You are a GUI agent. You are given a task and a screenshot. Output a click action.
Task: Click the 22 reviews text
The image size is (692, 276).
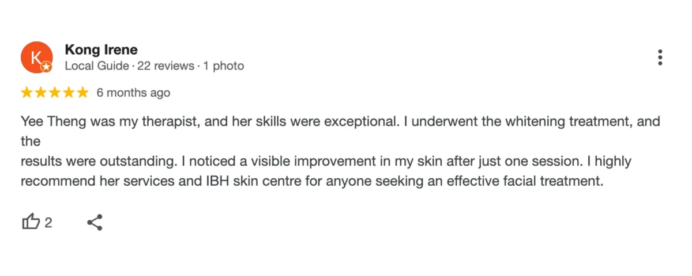coord(166,66)
